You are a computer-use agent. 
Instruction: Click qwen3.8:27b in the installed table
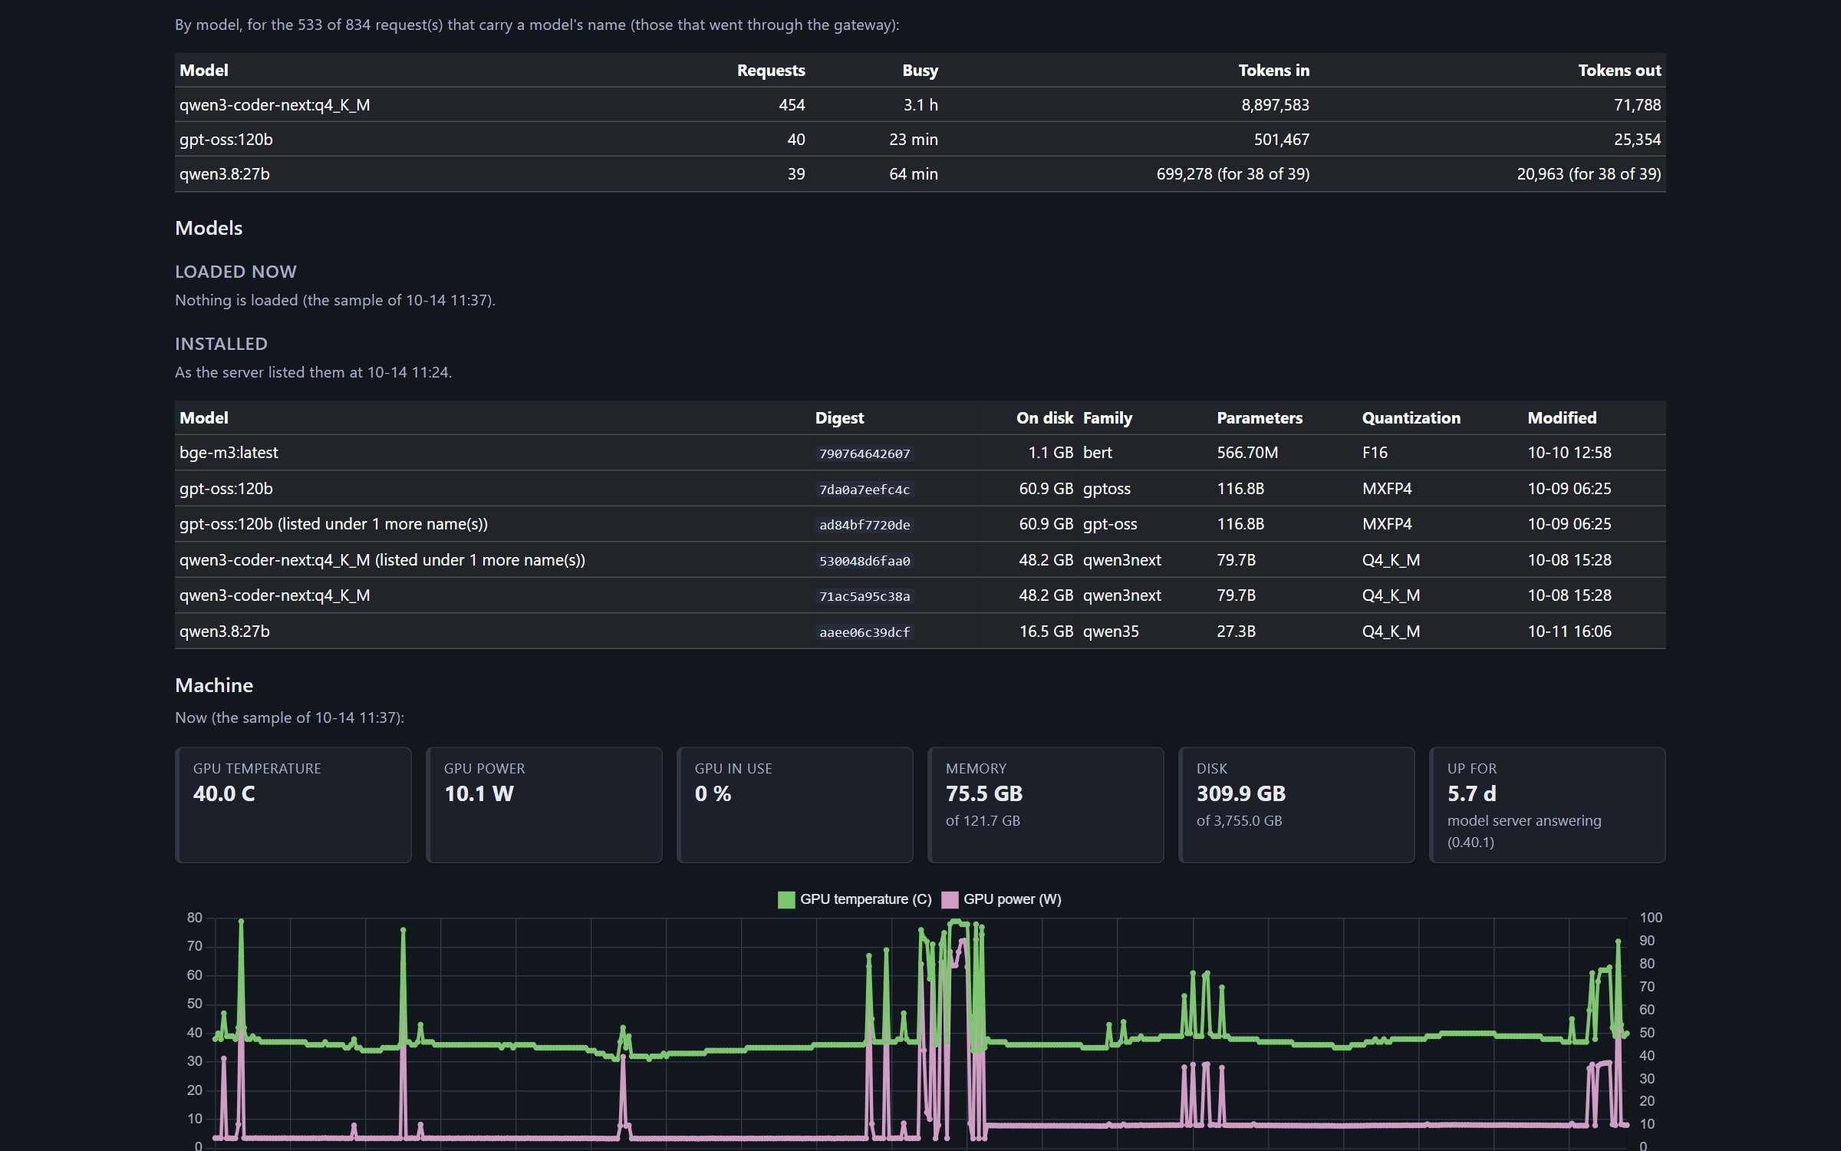[225, 632]
